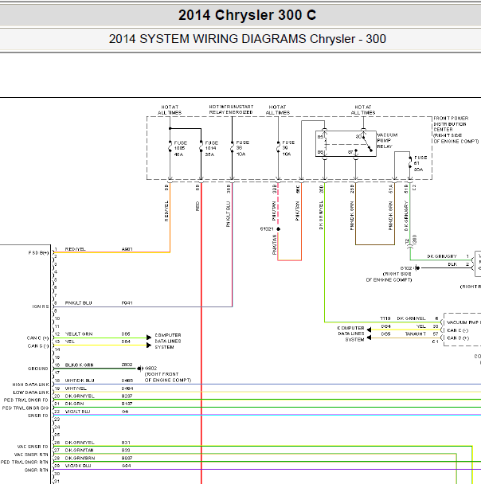Screen dimensions: 481x484
Task: Click the 'DK GRN/TAN' wire label
Action: [x=80, y=451]
